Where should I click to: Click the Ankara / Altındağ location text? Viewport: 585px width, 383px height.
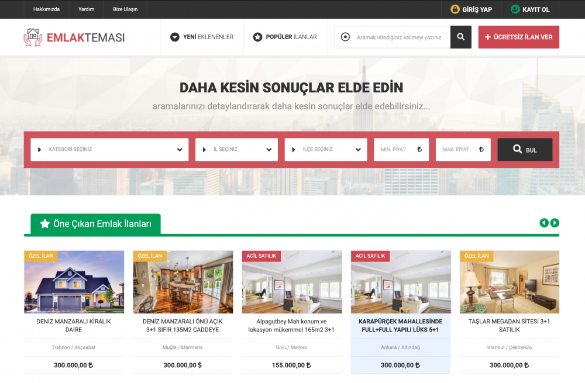pyautogui.click(x=400, y=347)
